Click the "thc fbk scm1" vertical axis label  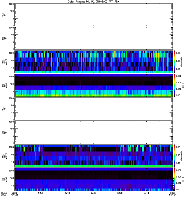[x=4, y=179]
